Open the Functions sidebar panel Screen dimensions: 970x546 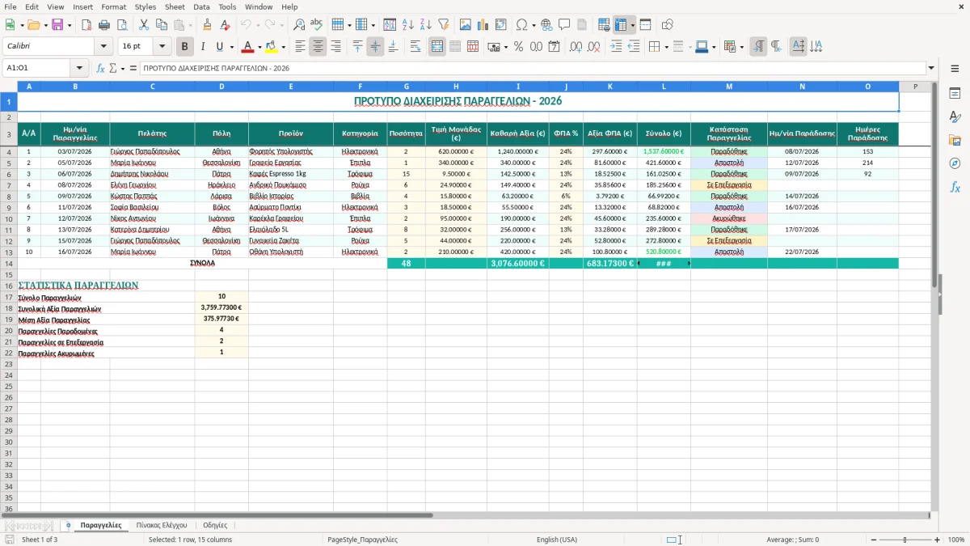[955, 187]
